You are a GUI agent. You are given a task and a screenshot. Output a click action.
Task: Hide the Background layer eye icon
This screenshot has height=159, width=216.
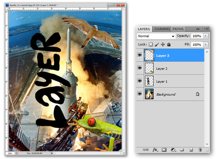[x=140, y=94]
